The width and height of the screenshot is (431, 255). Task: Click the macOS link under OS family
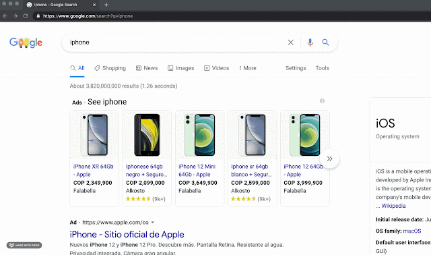(411, 231)
